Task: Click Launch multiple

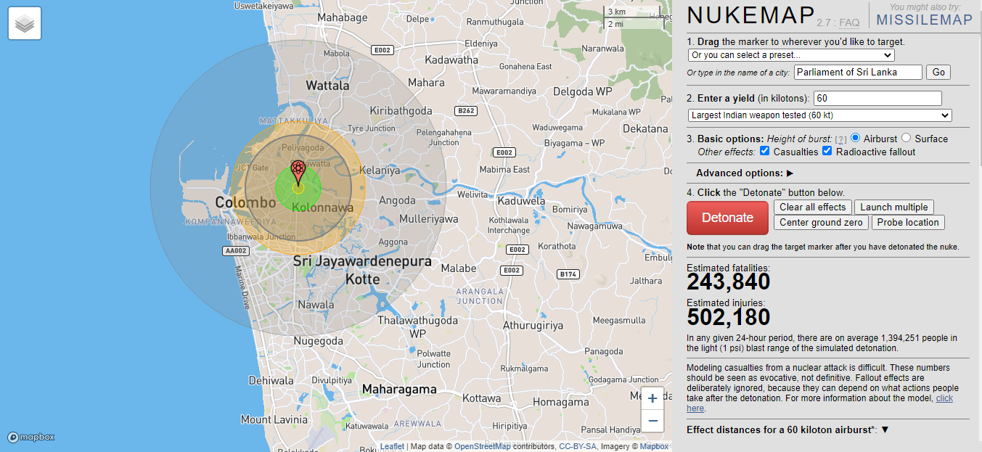Action: tap(894, 207)
